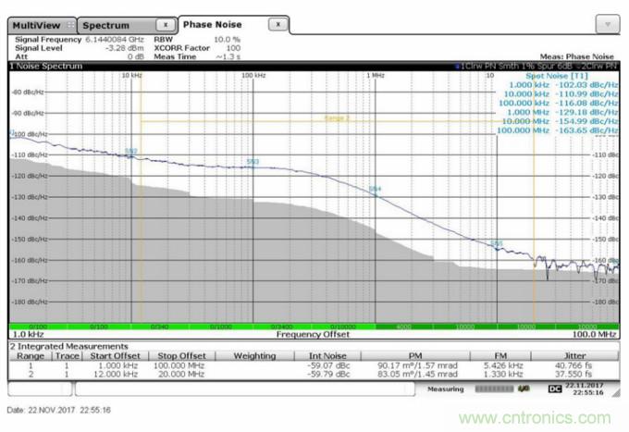Select the Int Noise column header
This screenshot has height=432, width=629.
[327, 355]
